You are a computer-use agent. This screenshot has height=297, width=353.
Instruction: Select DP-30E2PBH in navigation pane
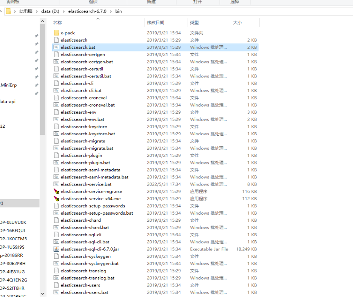(x=12, y=264)
